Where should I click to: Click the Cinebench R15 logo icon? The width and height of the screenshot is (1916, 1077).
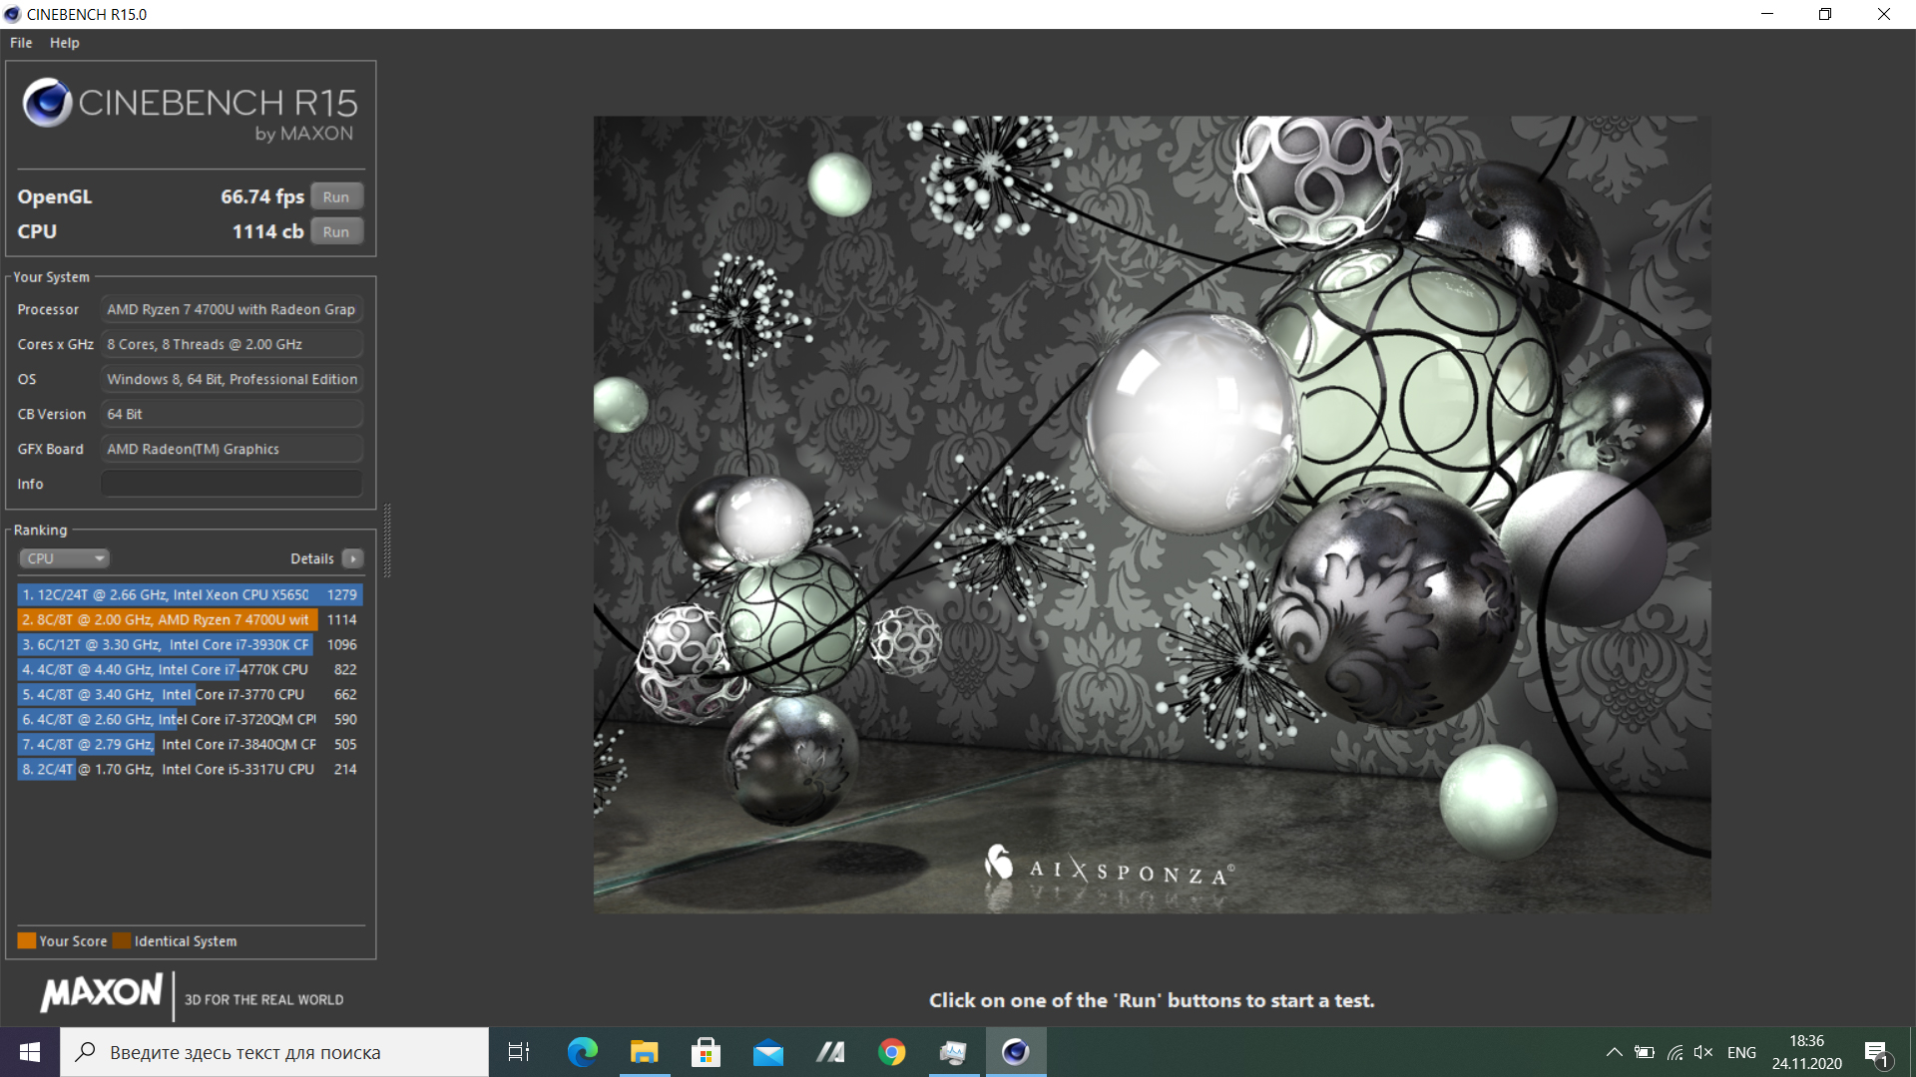click(47, 103)
